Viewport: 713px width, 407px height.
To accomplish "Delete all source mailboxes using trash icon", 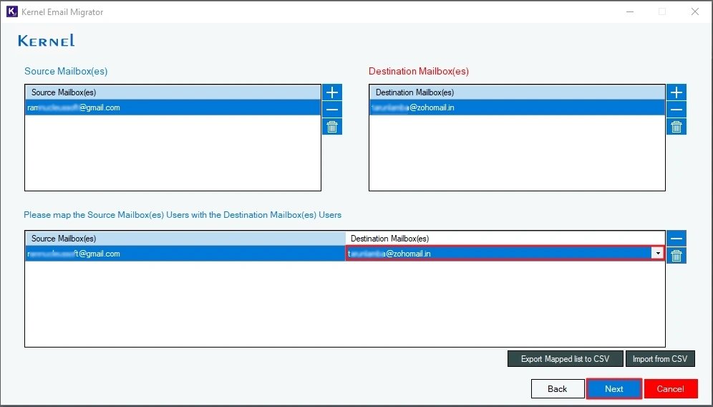I will [332, 127].
